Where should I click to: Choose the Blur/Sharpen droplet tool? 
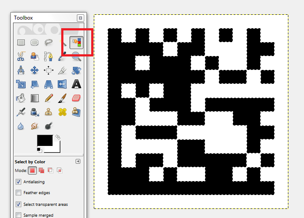tap(20, 126)
